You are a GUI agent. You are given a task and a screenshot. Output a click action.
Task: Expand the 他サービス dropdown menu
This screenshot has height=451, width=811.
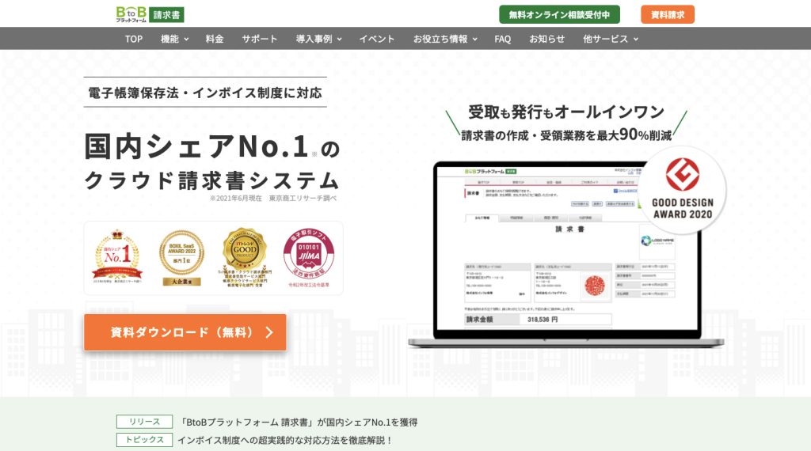[610, 39]
